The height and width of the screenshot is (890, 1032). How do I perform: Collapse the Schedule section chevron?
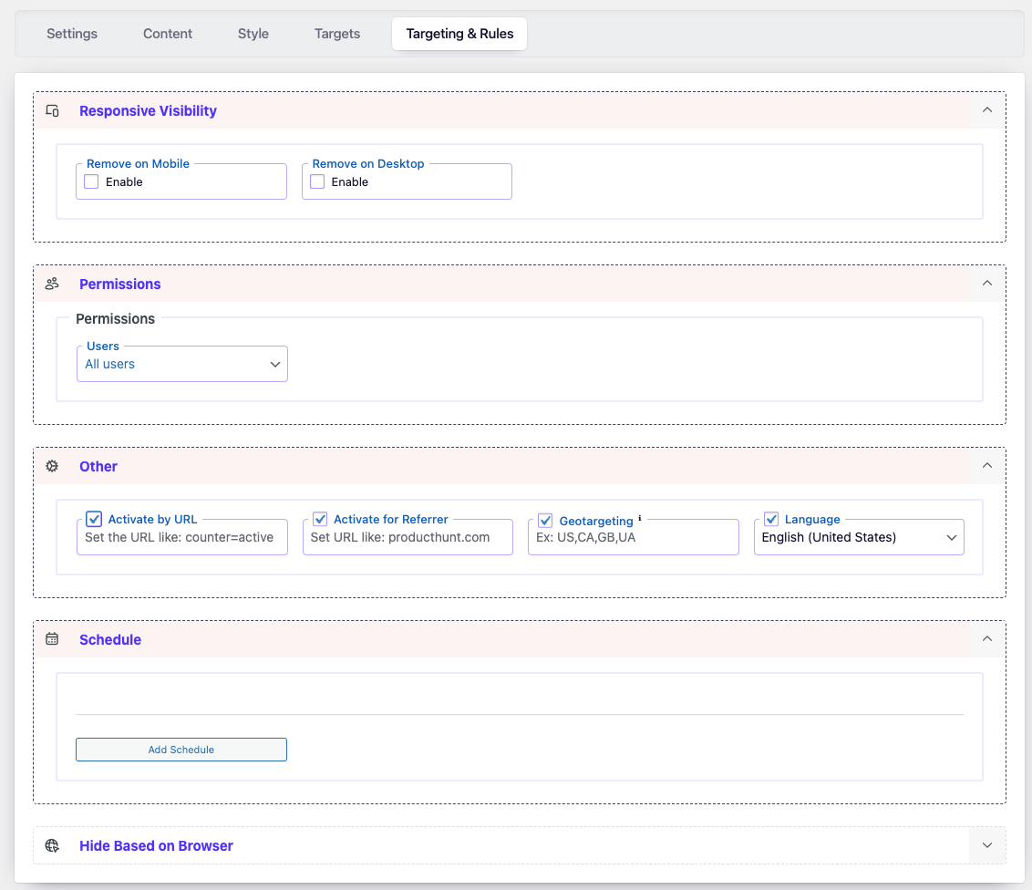986,639
